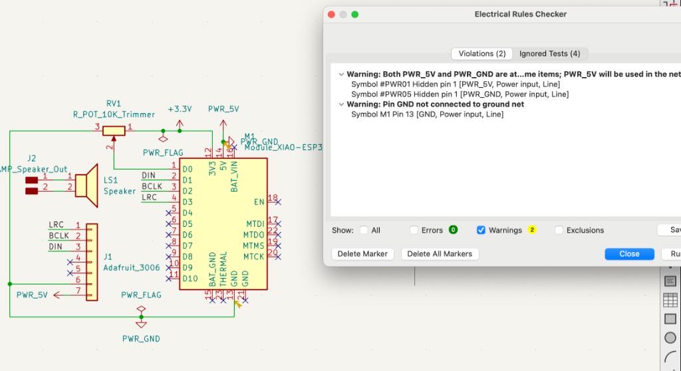Screen dimensions: 681x371
Task: Enable the Errors filter checkbox
Action: (x=414, y=230)
